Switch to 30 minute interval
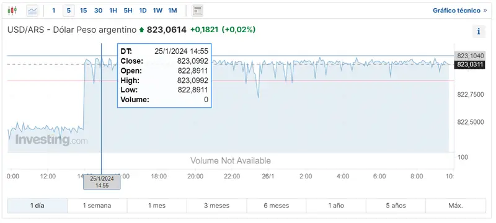 [99, 11]
